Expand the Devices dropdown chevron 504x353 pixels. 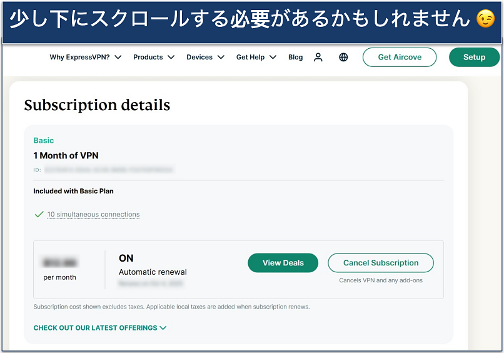[221, 58]
